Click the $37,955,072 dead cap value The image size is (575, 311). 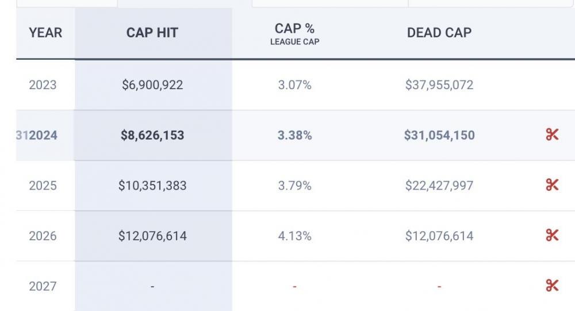click(439, 85)
